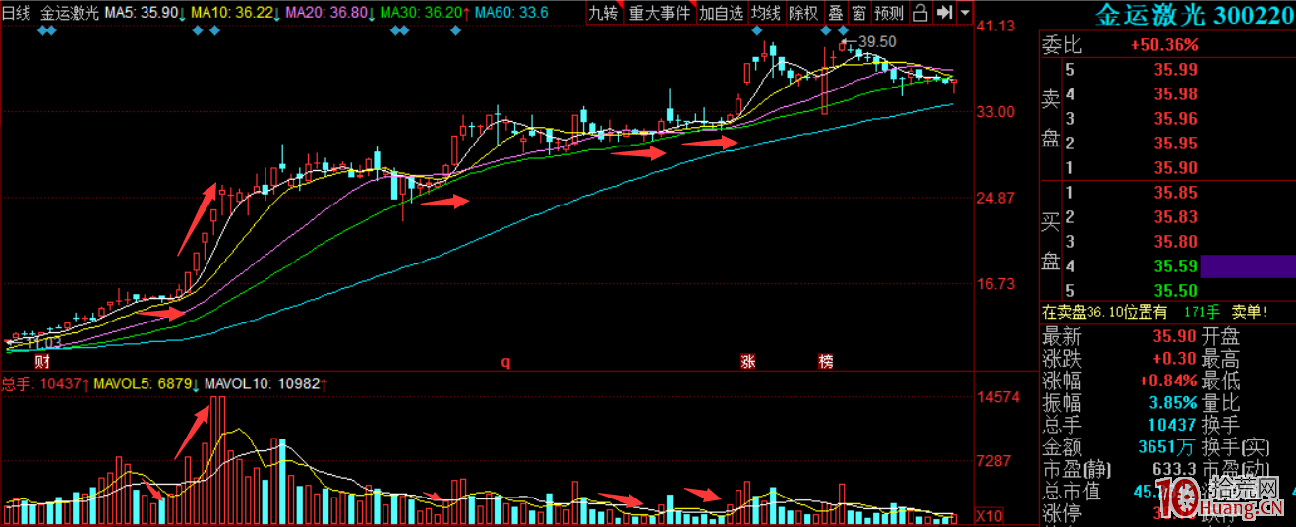
Task: Click the 财 finance marker below chart
Action: (42, 362)
